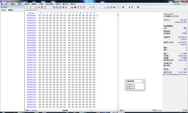Click the scroll down arrow of hex view

point(118,108)
